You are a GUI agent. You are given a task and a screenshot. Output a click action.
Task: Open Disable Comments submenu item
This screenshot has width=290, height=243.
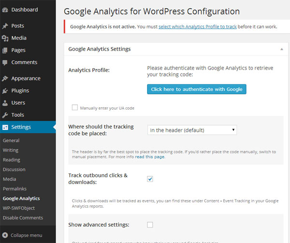[23, 218]
